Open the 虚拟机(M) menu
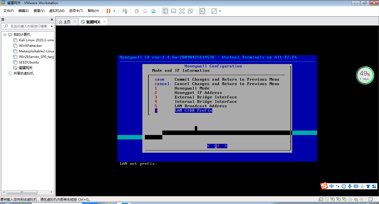The width and height of the screenshot is (379, 204). coord(57,11)
